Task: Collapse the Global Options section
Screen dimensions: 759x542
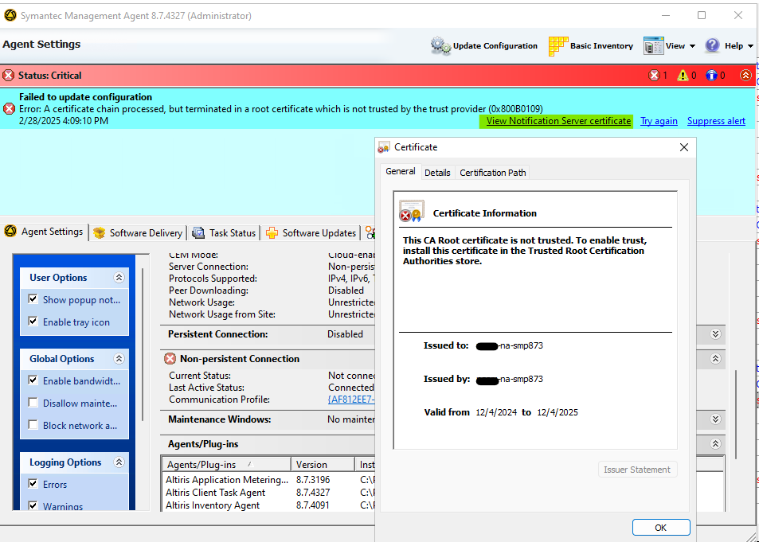Action: click(119, 359)
